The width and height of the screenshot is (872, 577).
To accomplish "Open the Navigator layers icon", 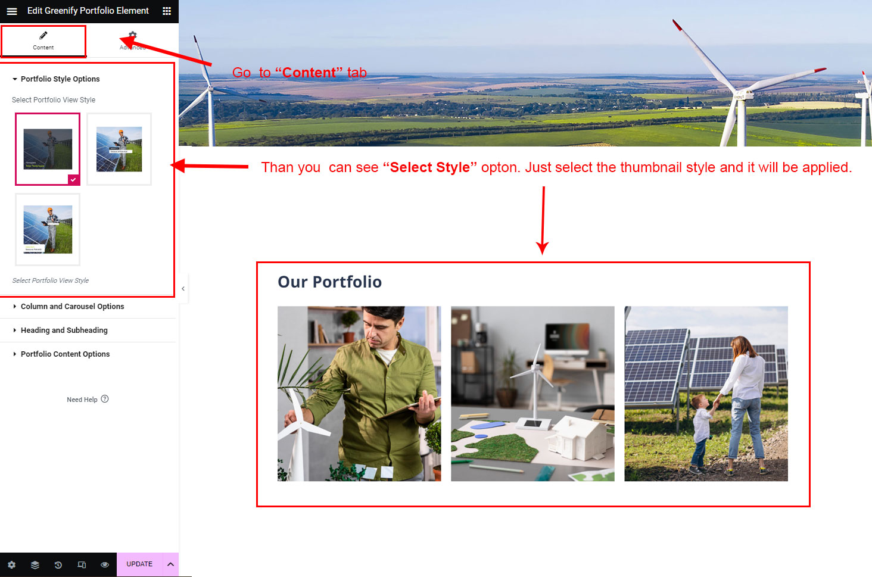I will (35, 564).
